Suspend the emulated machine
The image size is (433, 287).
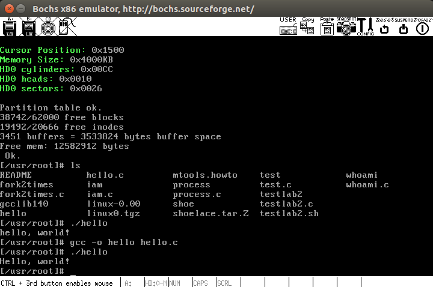coord(404,27)
